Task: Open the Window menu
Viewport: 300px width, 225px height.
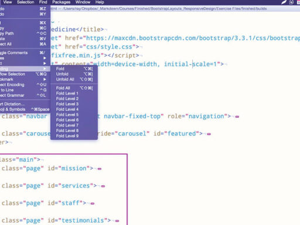Action: [83, 2]
